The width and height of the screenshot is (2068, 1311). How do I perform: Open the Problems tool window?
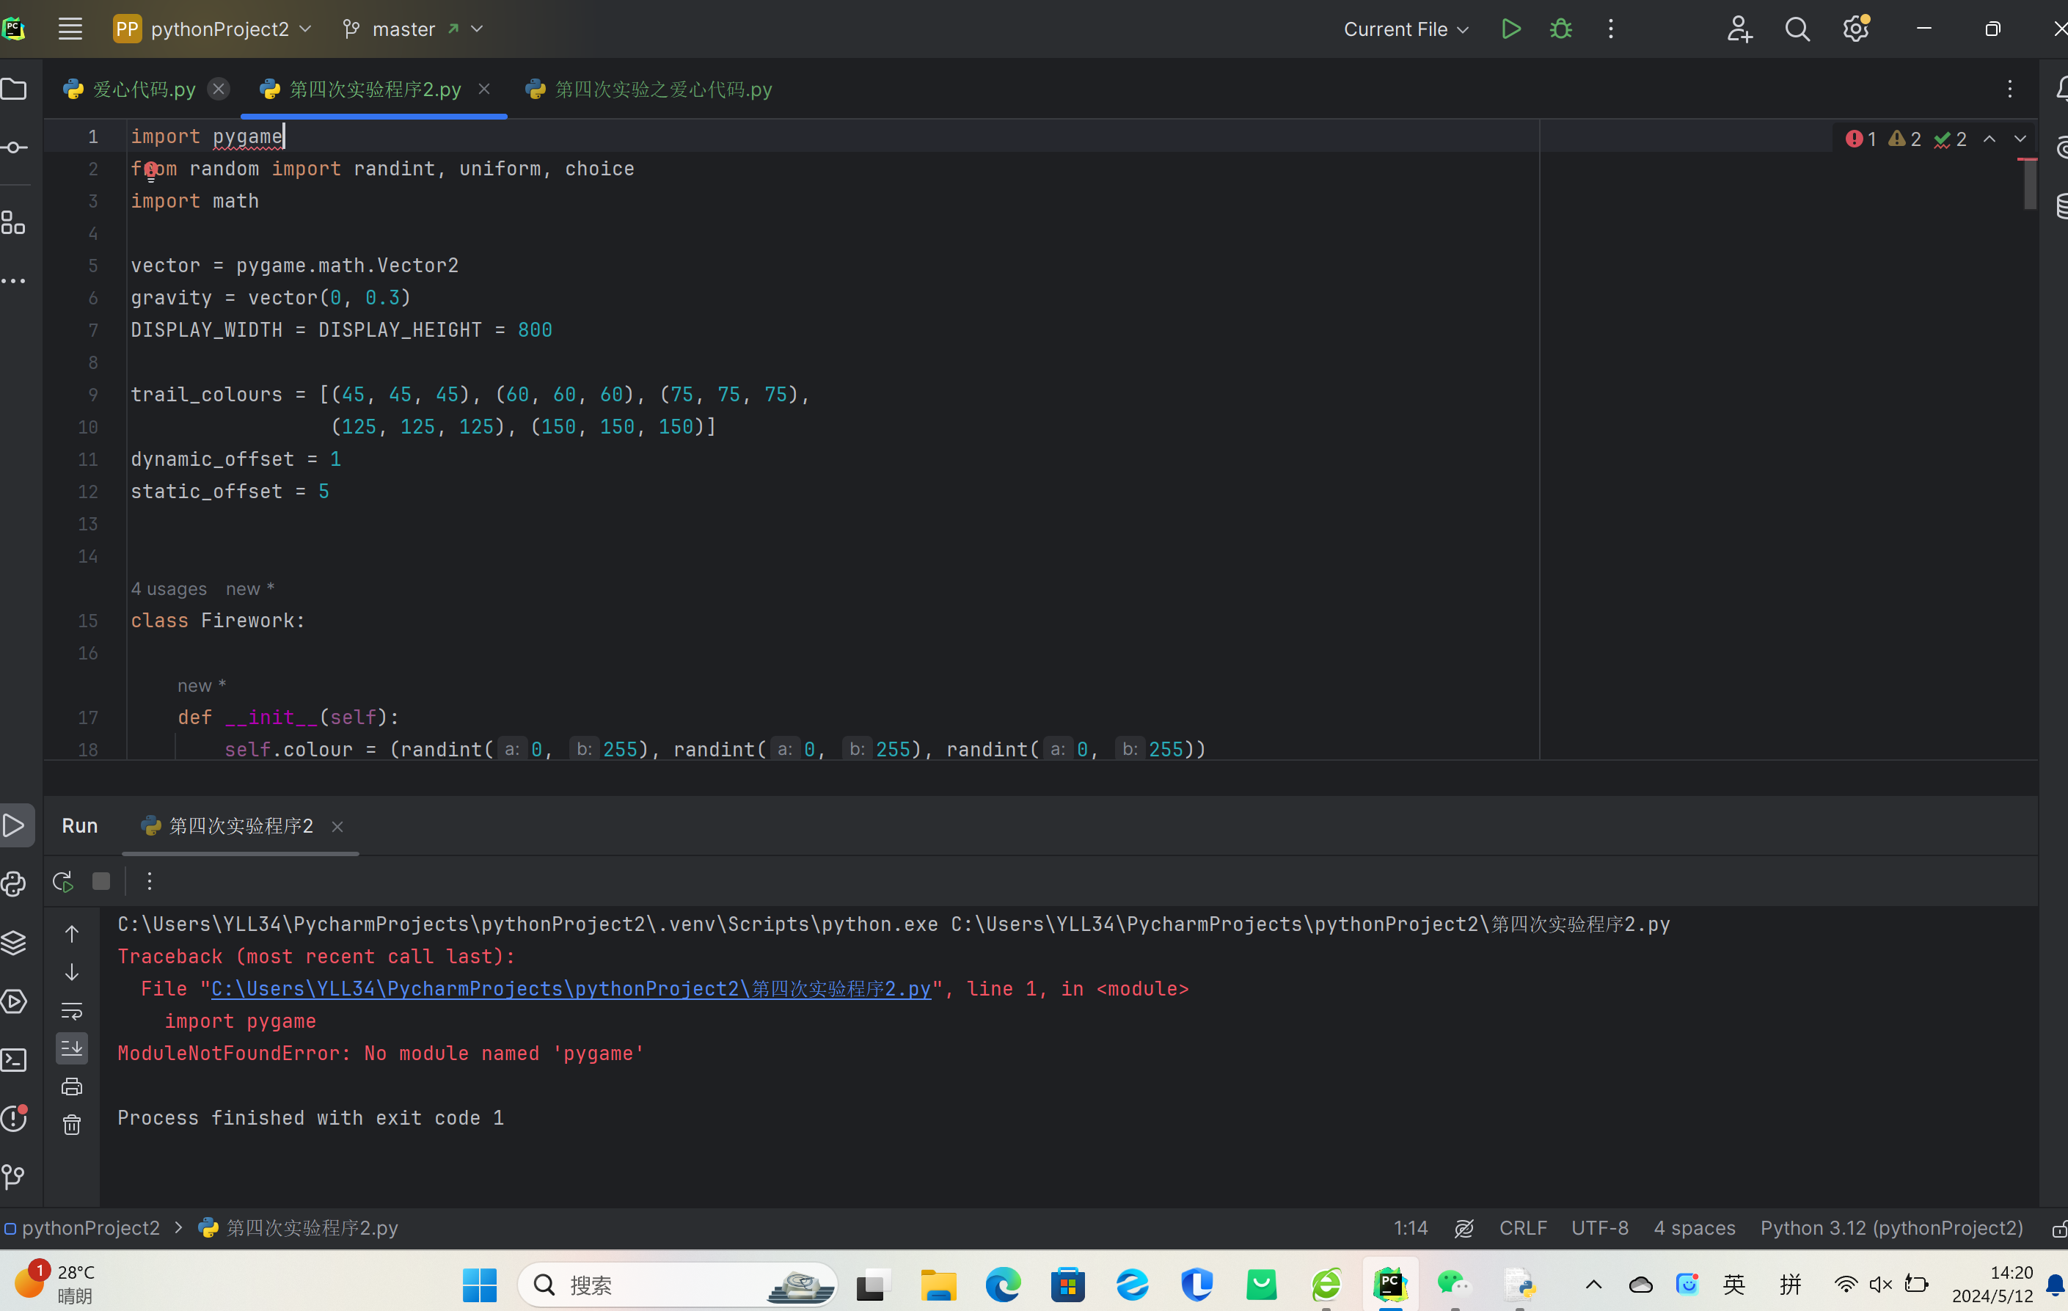coord(14,1118)
